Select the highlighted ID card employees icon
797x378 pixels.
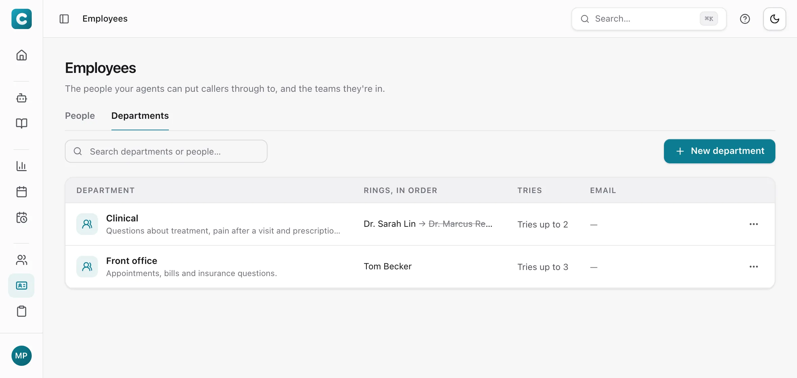click(x=22, y=286)
